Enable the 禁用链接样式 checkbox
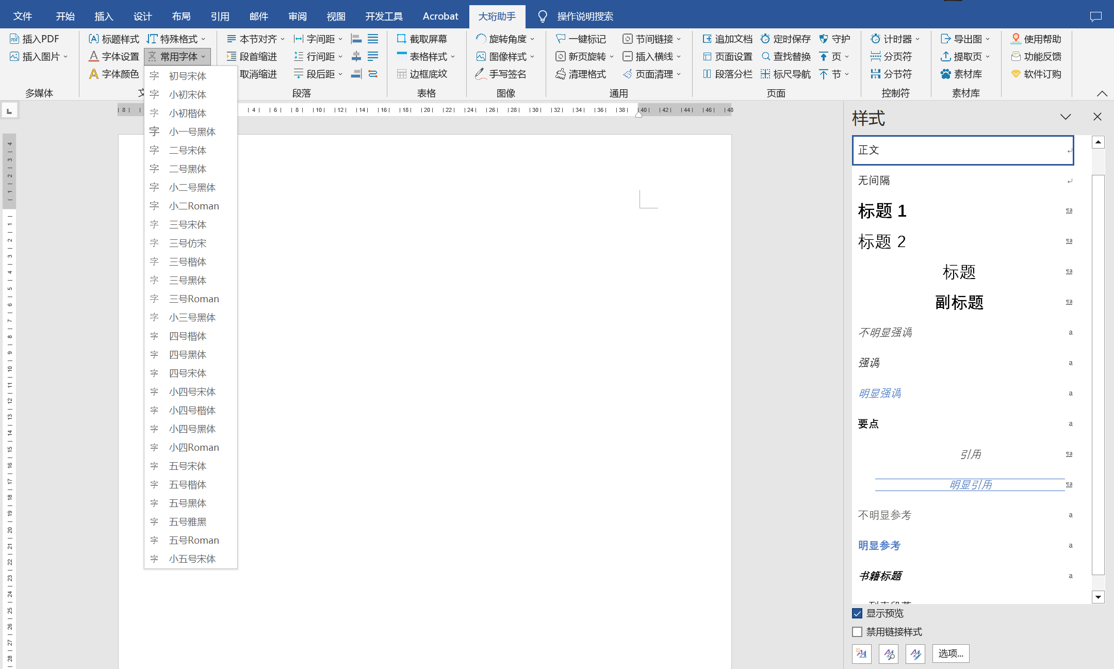1114x669 pixels. pyautogui.click(x=857, y=632)
